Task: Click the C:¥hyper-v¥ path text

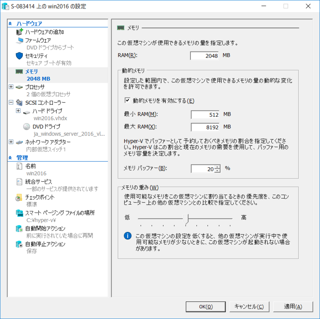Action: click(41, 220)
